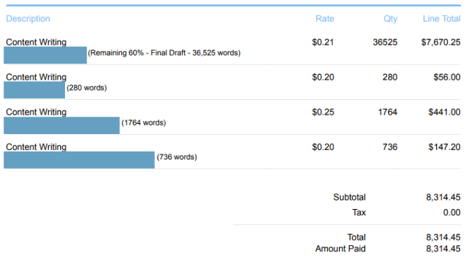This screenshot has width=469, height=268.
Task: Click the Amount Paid label
Action: tap(340, 249)
